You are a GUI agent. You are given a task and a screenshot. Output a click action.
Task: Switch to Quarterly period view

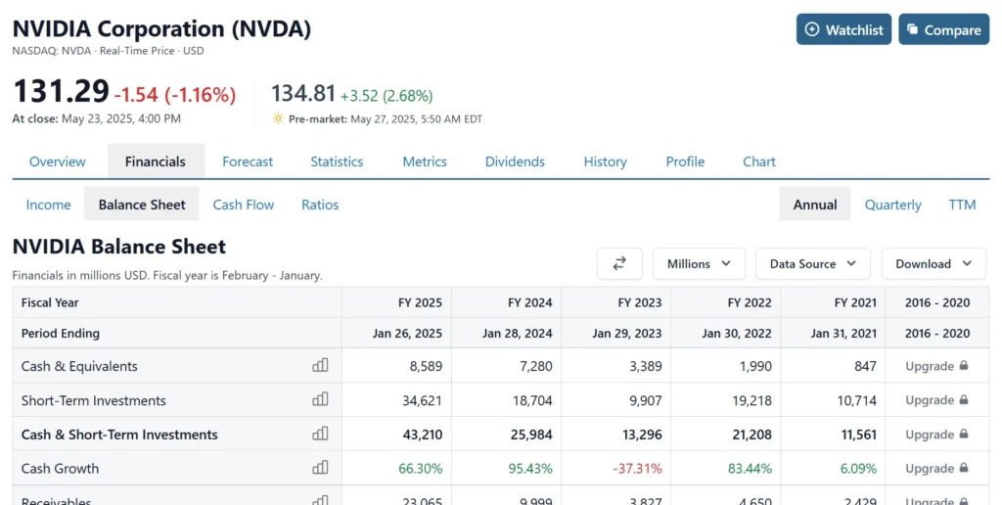892,205
